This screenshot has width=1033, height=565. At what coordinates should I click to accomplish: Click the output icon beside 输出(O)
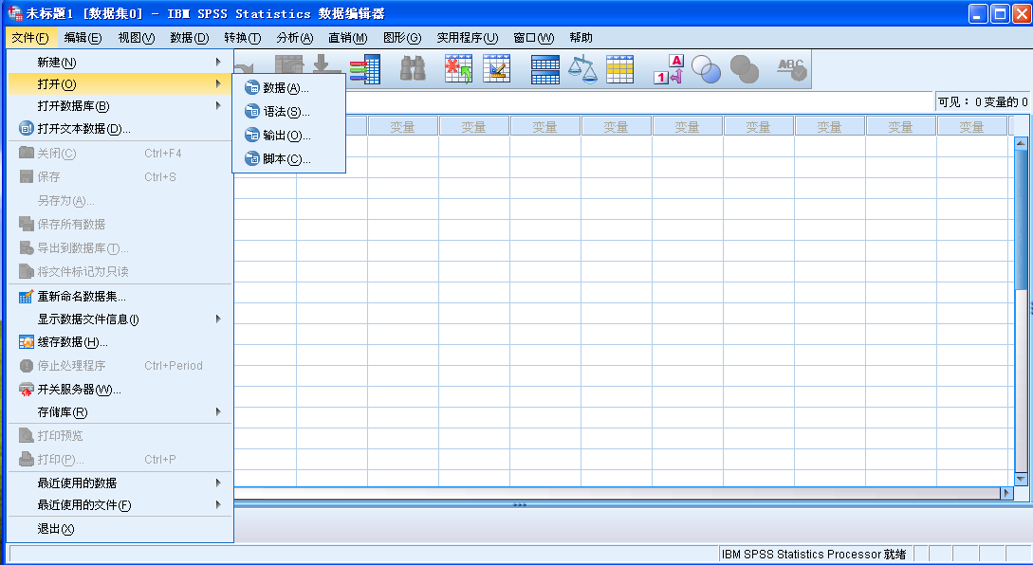coord(251,135)
